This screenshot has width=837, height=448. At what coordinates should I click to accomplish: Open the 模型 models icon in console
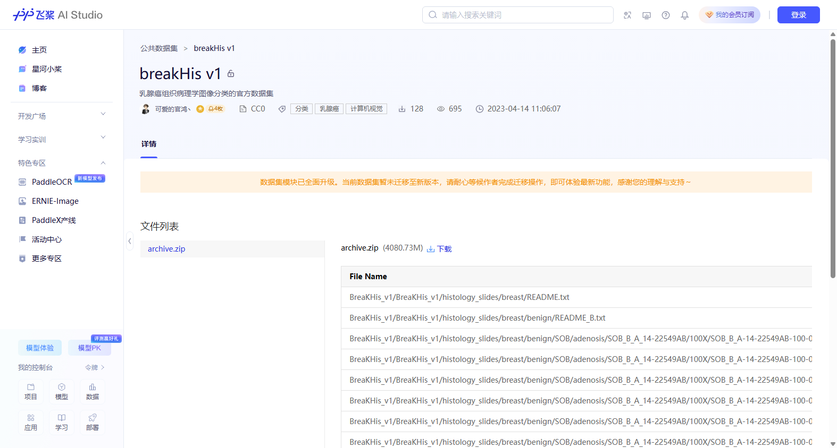[62, 392]
